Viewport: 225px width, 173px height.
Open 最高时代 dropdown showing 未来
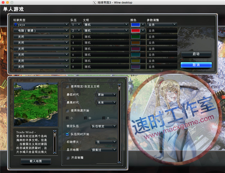106,103
